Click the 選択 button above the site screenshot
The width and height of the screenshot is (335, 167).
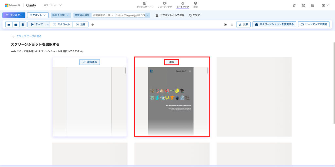[172, 62]
